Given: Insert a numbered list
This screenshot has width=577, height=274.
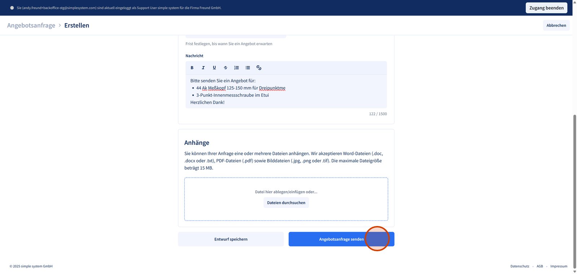Looking at the screenshot, I should (237, 68).
